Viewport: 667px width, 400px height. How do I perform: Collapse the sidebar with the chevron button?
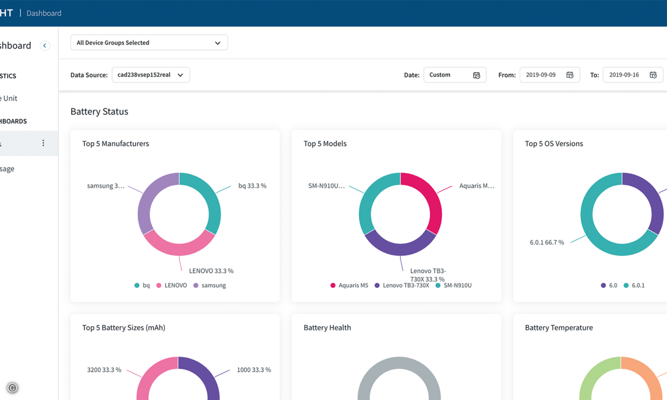click(45, 46)
